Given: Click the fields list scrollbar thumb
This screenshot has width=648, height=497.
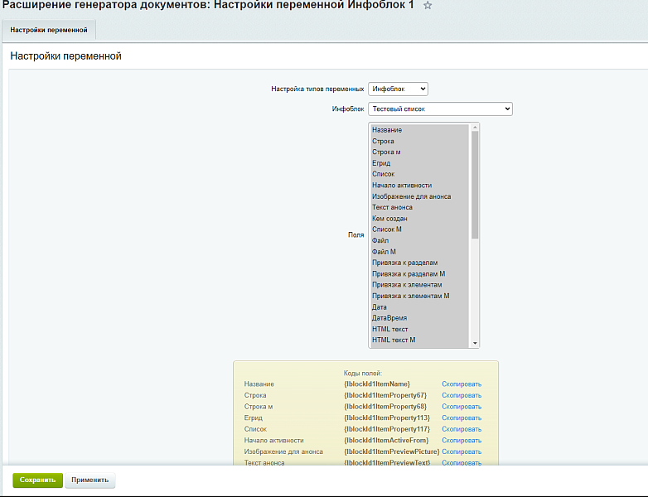Looking at the screenshot, I should [x=475, y=185].
